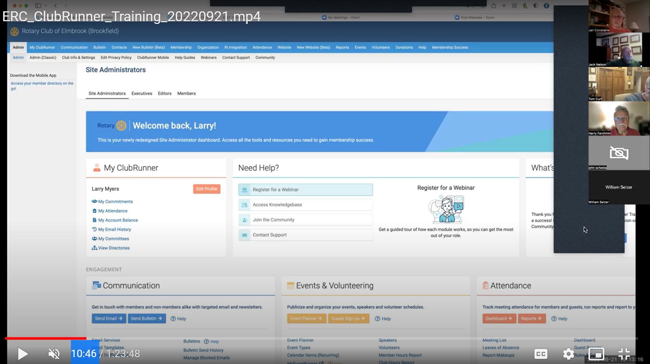Screen dimensions: 650x364
Task: Open the Membership menu
Action: pos(181,48)
